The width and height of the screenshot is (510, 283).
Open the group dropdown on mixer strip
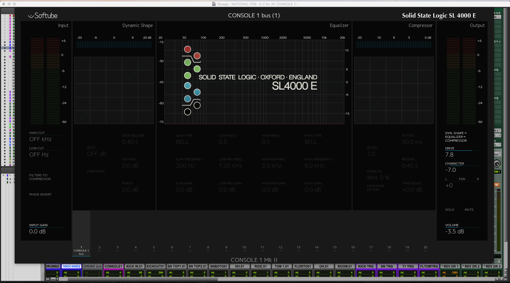497,154
